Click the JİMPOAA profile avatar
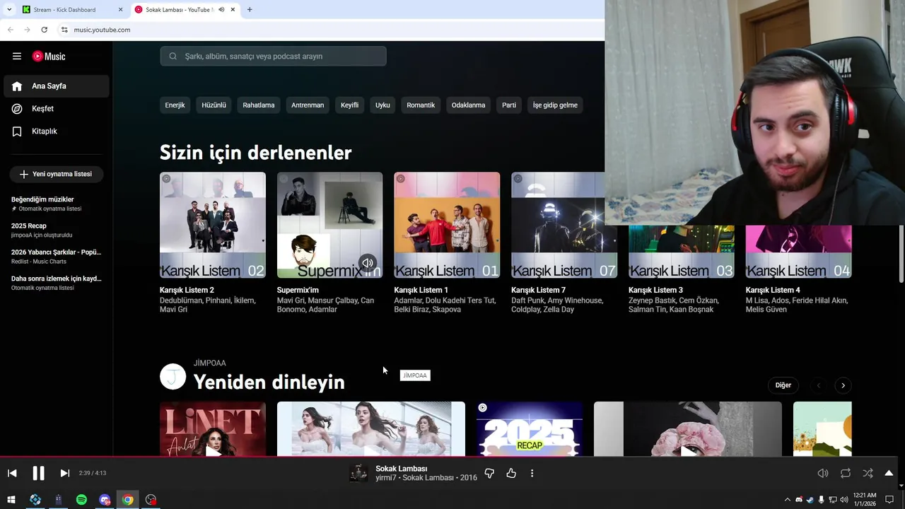This screenshot has height=509, width=905. coord(173,377)
